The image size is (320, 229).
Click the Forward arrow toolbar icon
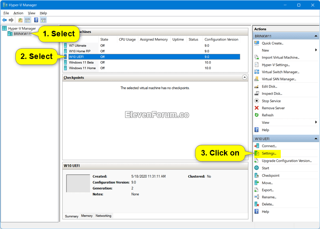(x=11, y=20)
